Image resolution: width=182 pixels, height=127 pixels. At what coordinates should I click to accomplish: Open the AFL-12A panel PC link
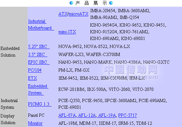[x=87, y=115]
